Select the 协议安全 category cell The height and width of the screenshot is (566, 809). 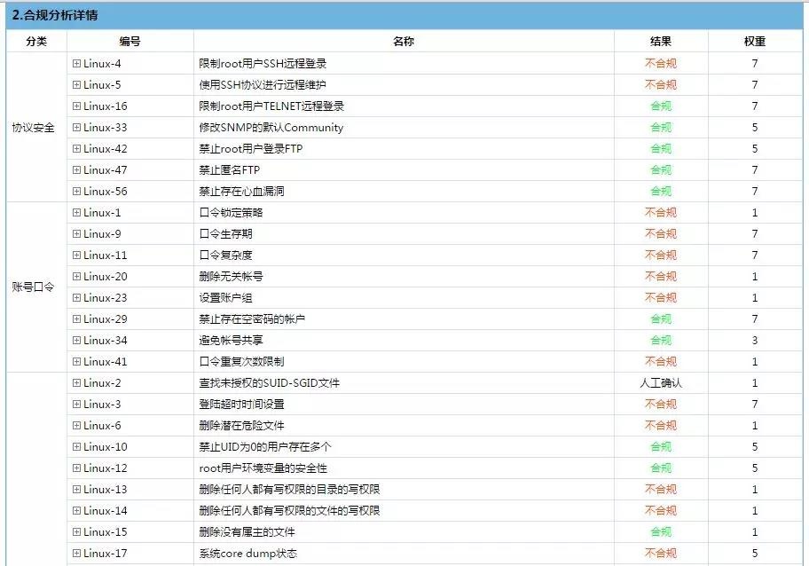coord(33,128)
